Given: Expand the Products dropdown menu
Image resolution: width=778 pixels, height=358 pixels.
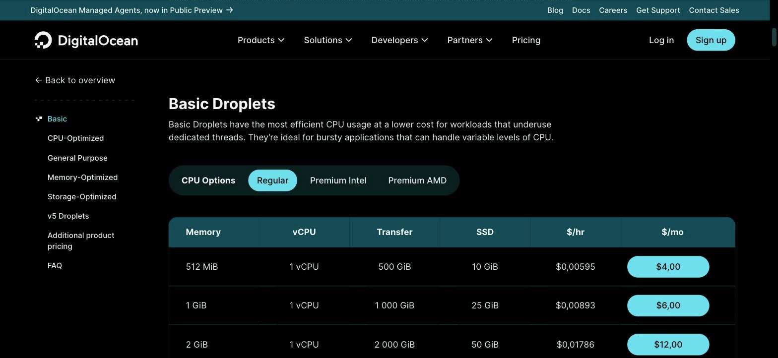Looking at the screenshot, I should [x=261, y=40].
